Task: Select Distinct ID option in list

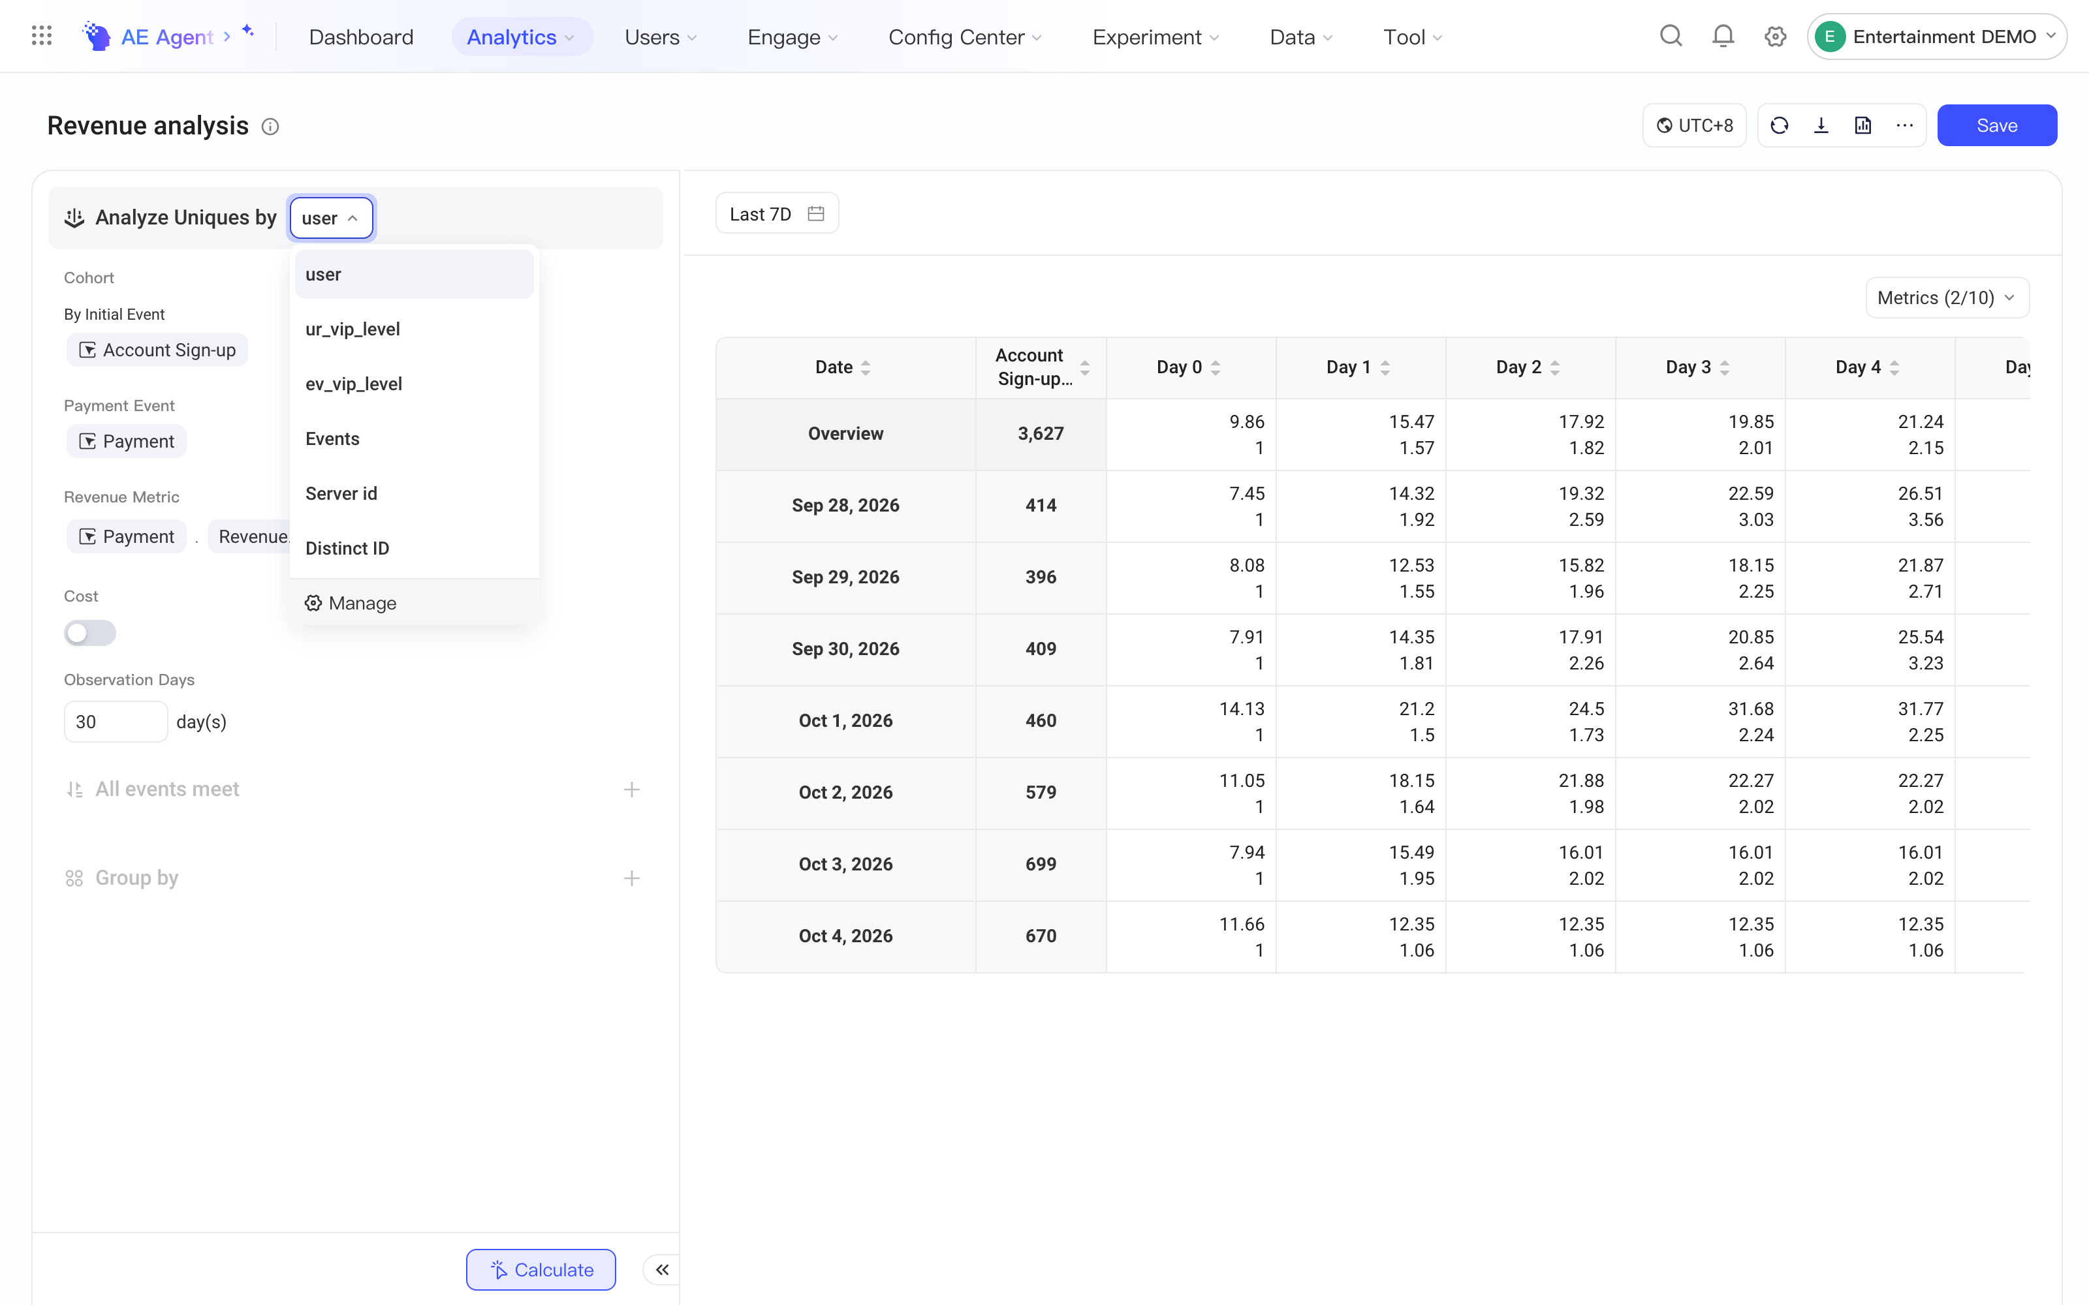Action: coord(415,548)
